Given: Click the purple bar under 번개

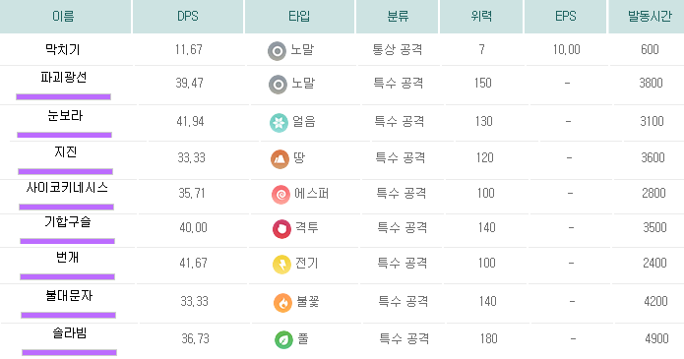Looking at the screenshot, I should (67, 276).
